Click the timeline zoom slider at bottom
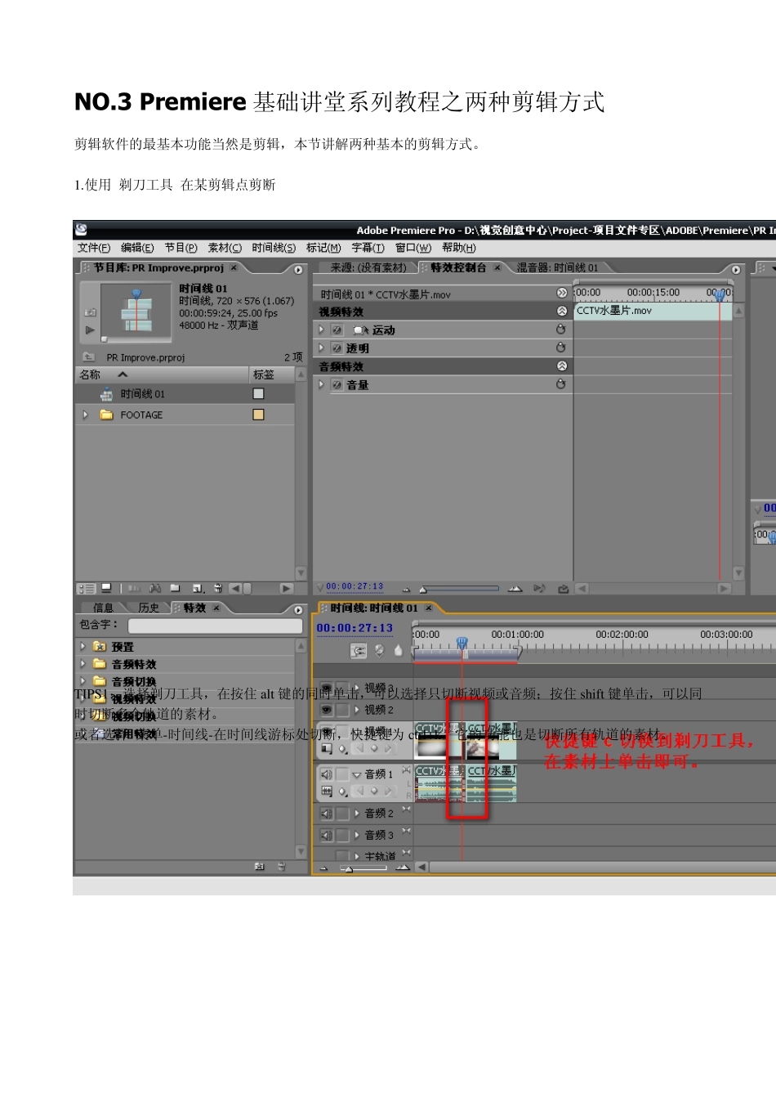Viewport: 776px width, 1099px height. pyautogui.click(x=363, y=868)
